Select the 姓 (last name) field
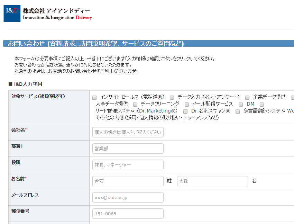This screenshot has width=294, height=224. 128,181
